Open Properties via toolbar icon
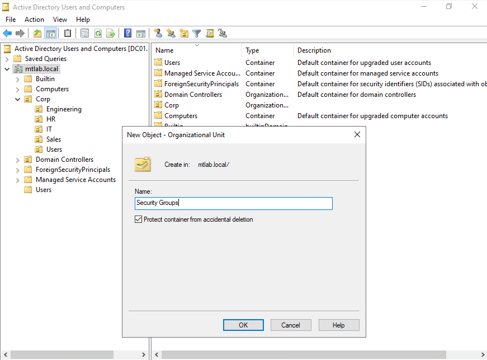 pyautogui.click(x=84, y=33)
